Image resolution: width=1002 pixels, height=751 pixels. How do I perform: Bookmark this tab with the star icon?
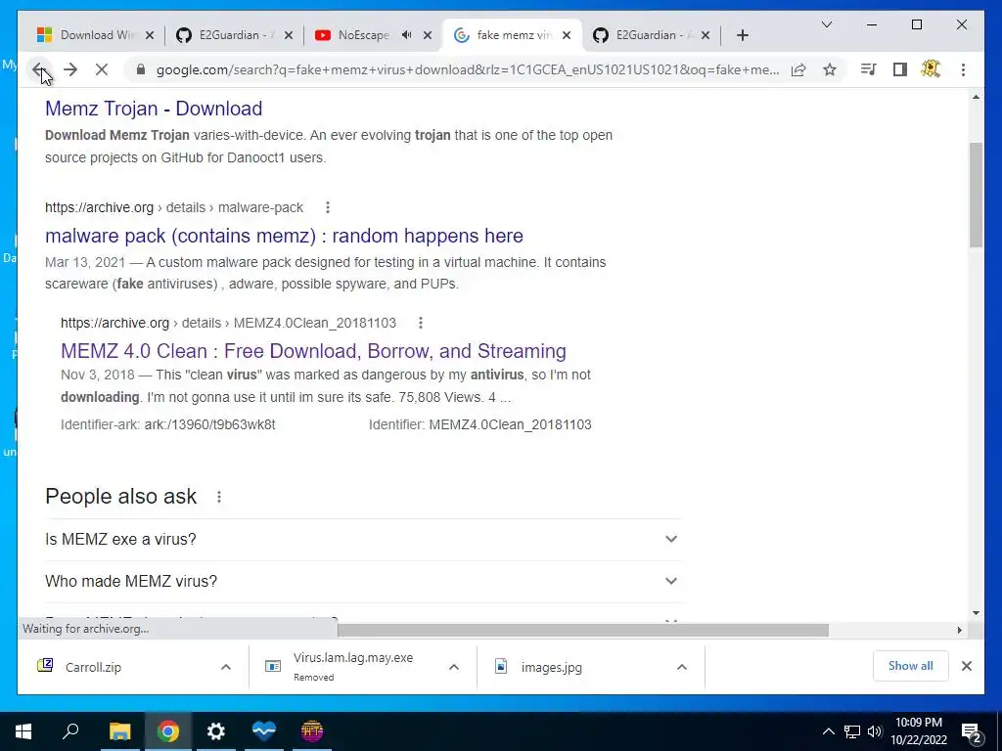click(x=830, y=69)
